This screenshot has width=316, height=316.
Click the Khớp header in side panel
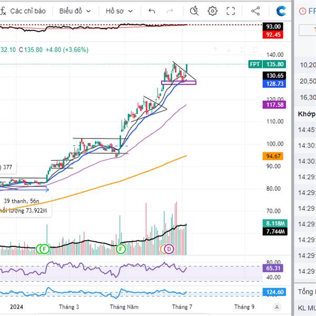point(307,114)
